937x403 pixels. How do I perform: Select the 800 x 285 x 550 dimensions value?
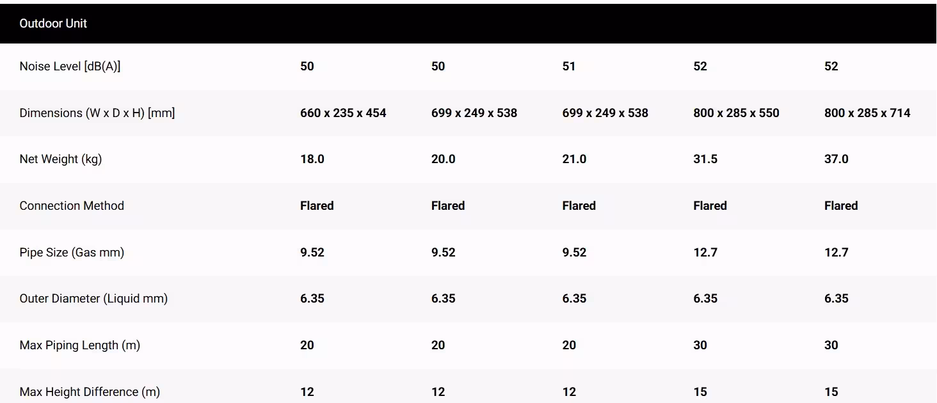point(737,113)
